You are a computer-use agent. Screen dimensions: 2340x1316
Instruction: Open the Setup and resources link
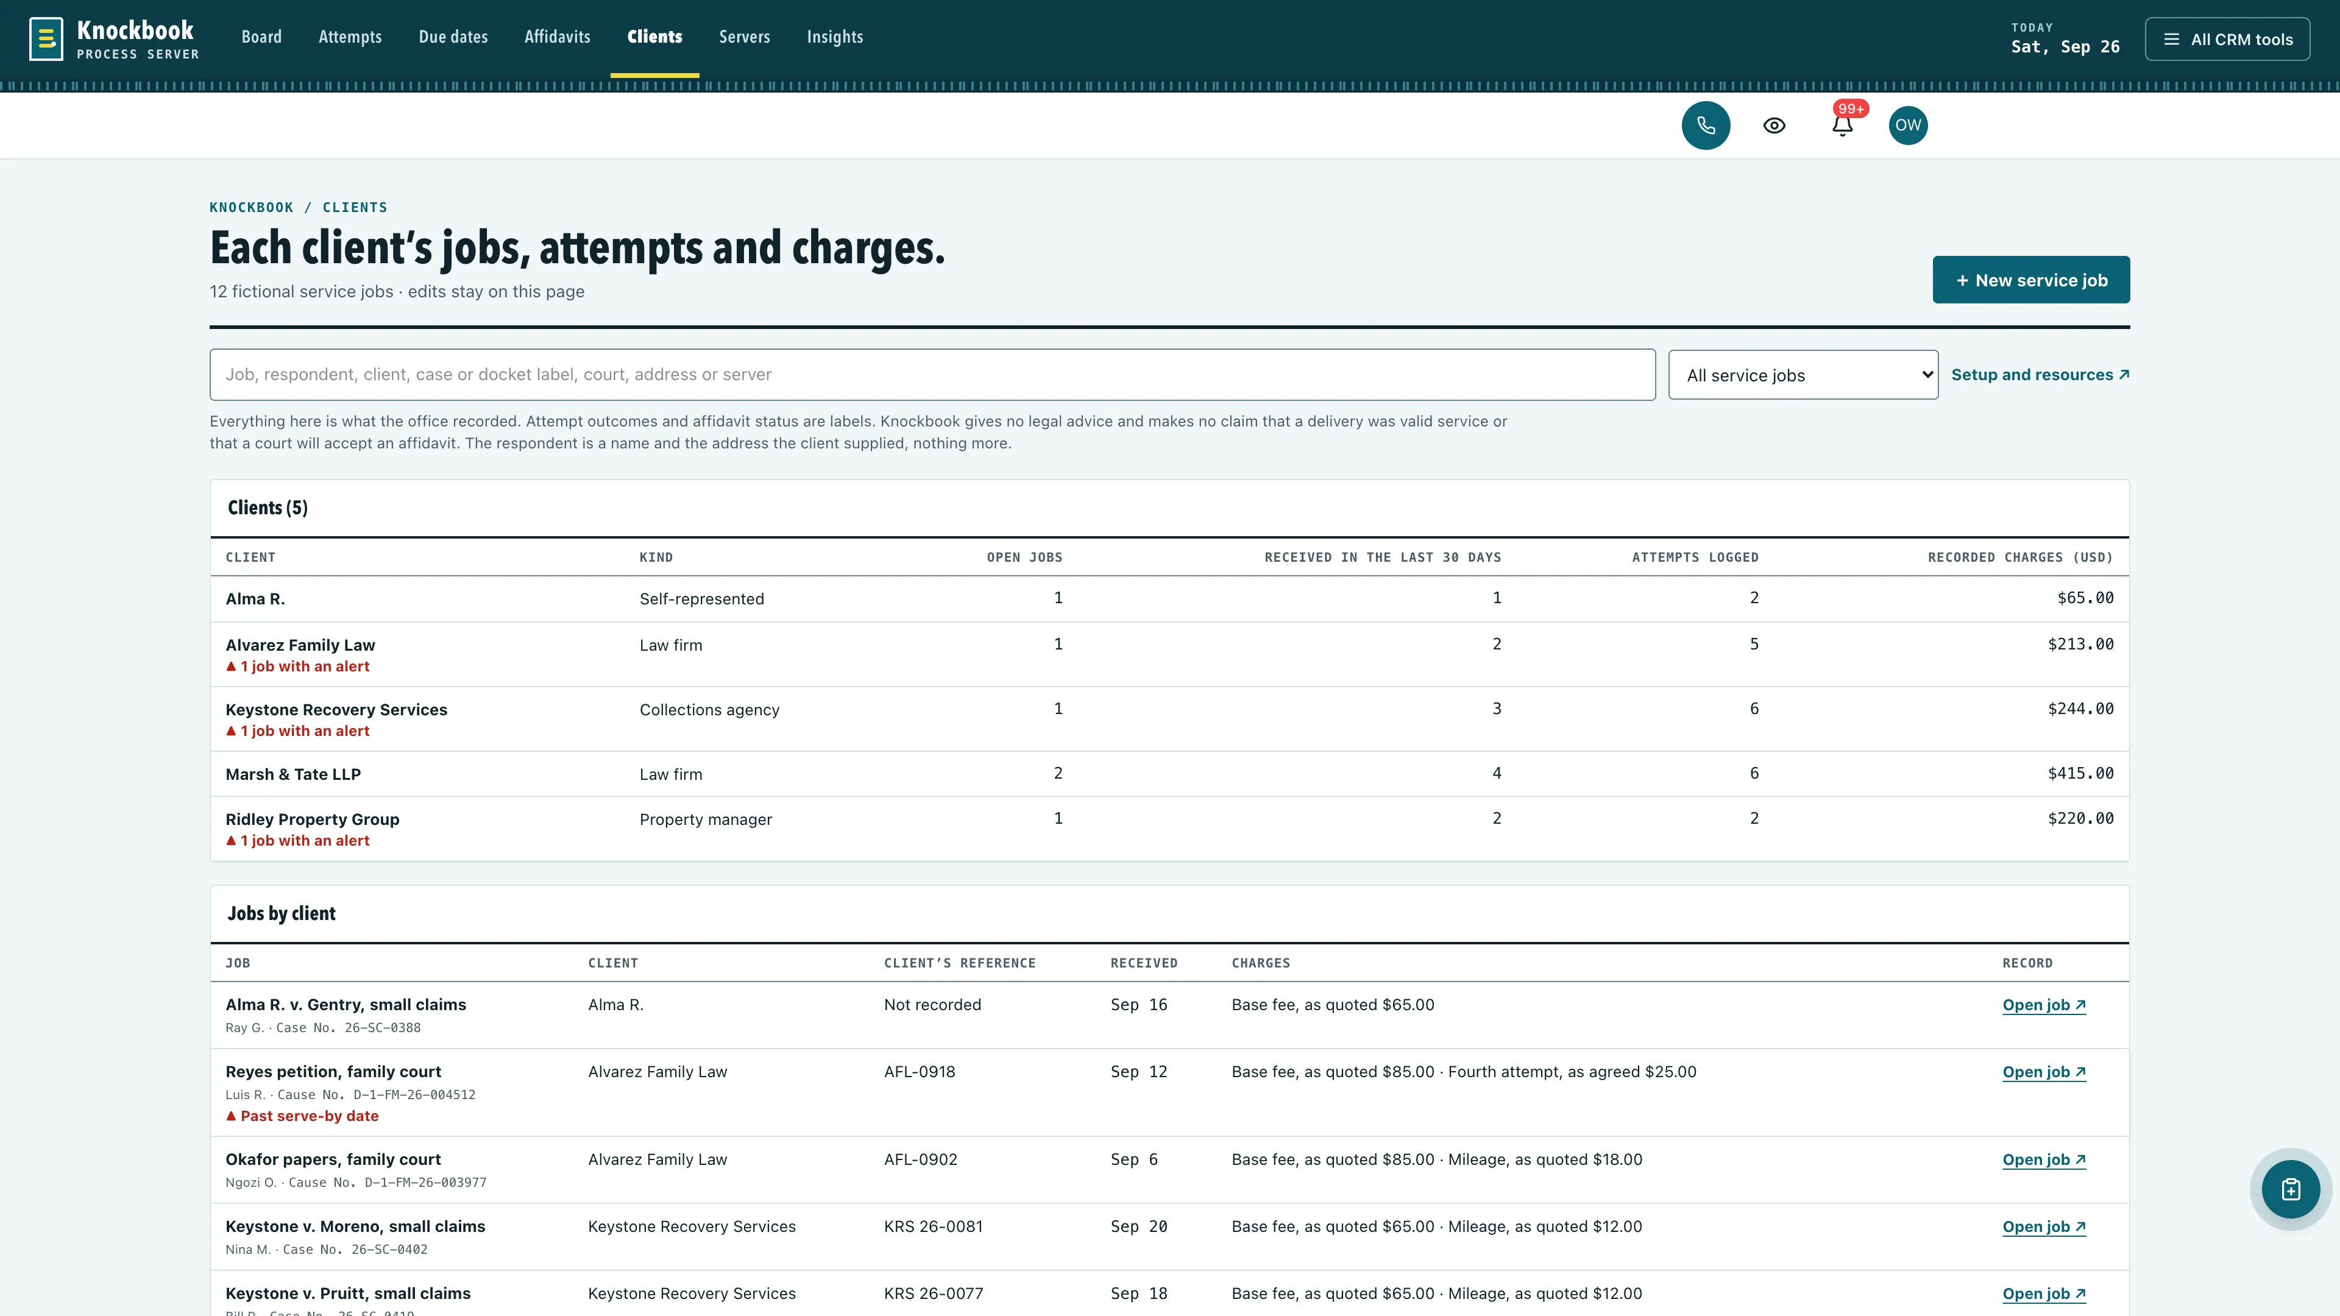(2040, 374)
